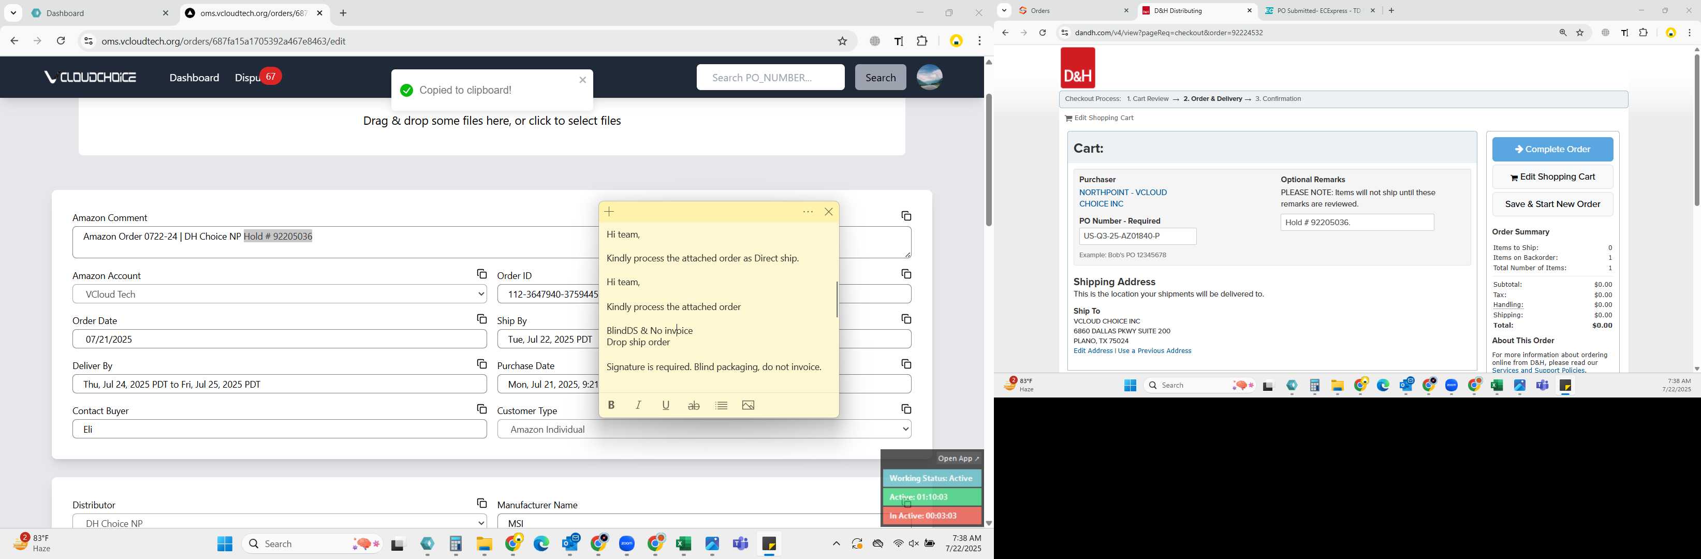1701x559 pixels.
Task: Toggle strikethrough in sticky note toolbar
Action: pos(693,405)
